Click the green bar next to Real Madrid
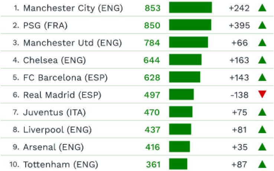 tap(181, 95)
